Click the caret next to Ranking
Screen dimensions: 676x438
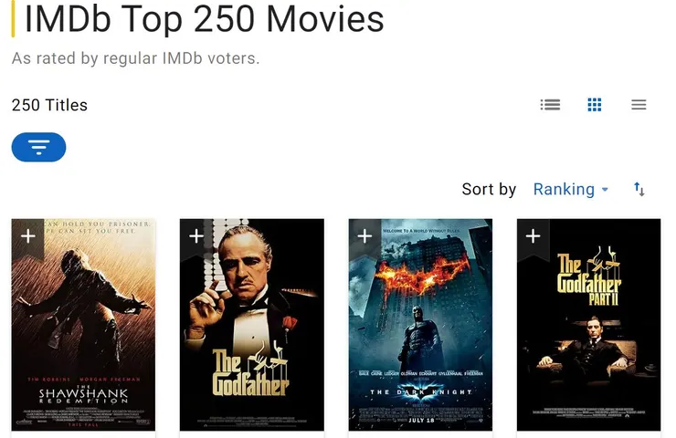coord(605,190)
